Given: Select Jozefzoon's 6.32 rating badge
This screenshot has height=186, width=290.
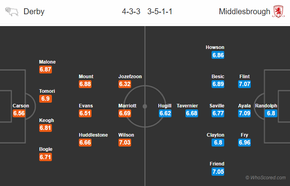Looking at the screenshot, I should coord(125,84).
